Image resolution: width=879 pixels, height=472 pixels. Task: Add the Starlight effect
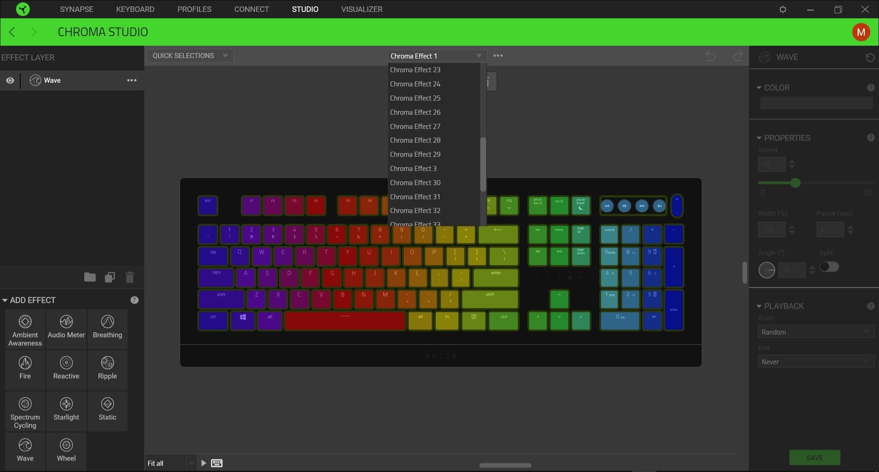pos(66,412)
